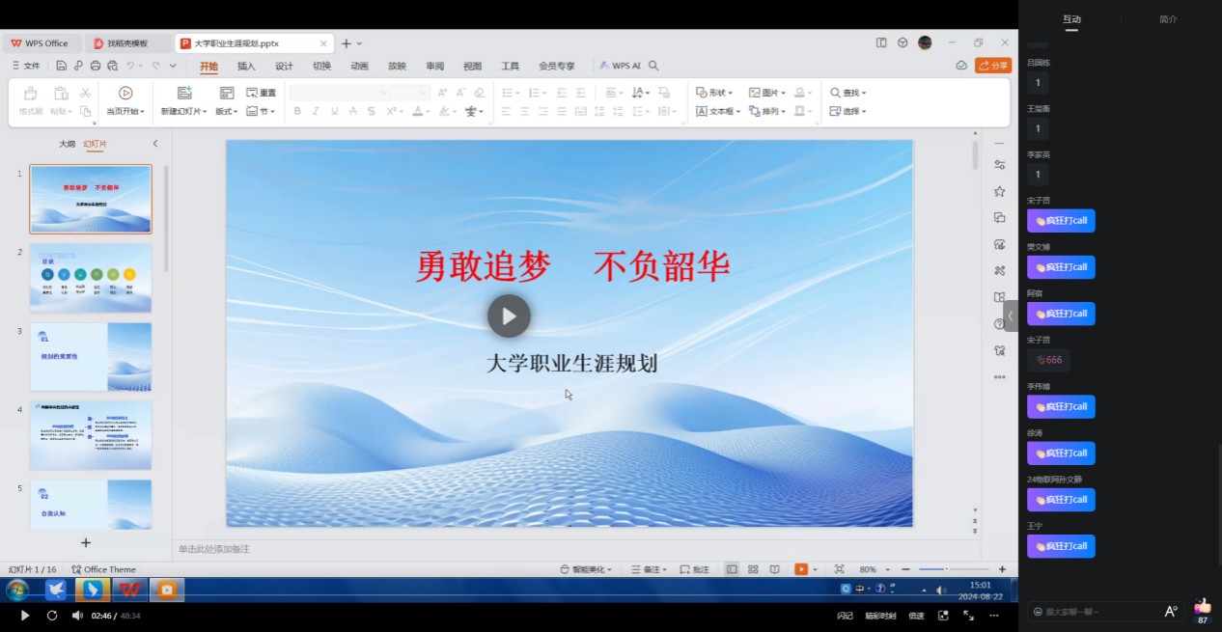This screenshot has width=1222, height=632.
Task: Open the 插入 ribbon tab
Action: (x=246, y=66)
